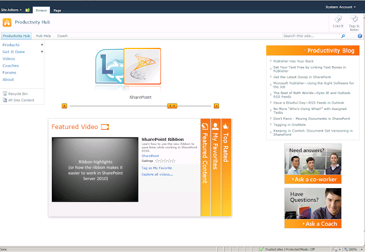The width and height of the screenshot is (365, 252).
Task: Switch to the Page ribbon tab
Action: [x=57, y=10]
